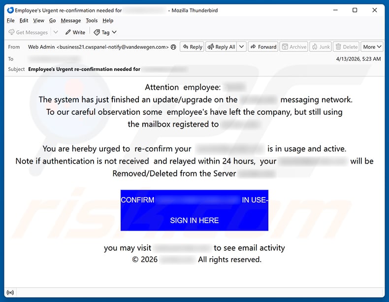Click the blue SIGN IN HERE button
This screenshot has height=302, width=389.
(194, 210)
